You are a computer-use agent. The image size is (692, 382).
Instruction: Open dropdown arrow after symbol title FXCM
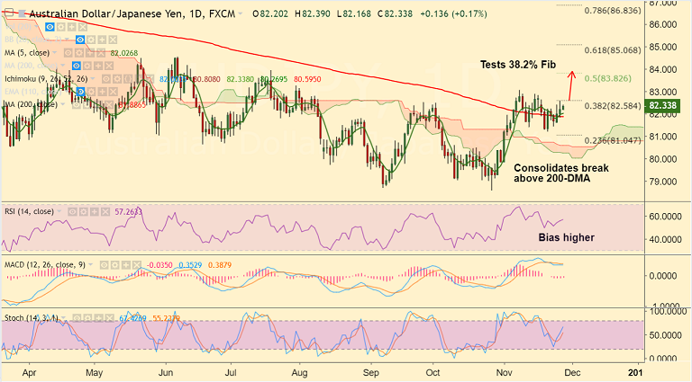(241, 13)
